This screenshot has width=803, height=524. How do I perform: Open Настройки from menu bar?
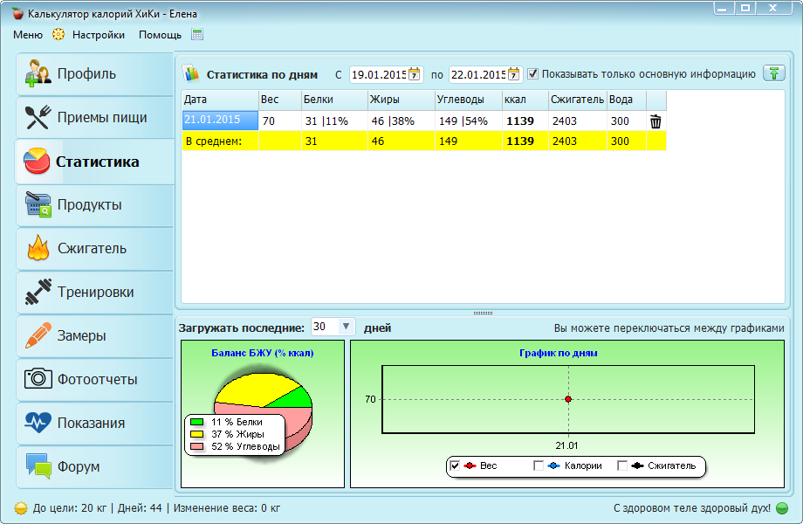pyautogui.click(x=98, y=35)
